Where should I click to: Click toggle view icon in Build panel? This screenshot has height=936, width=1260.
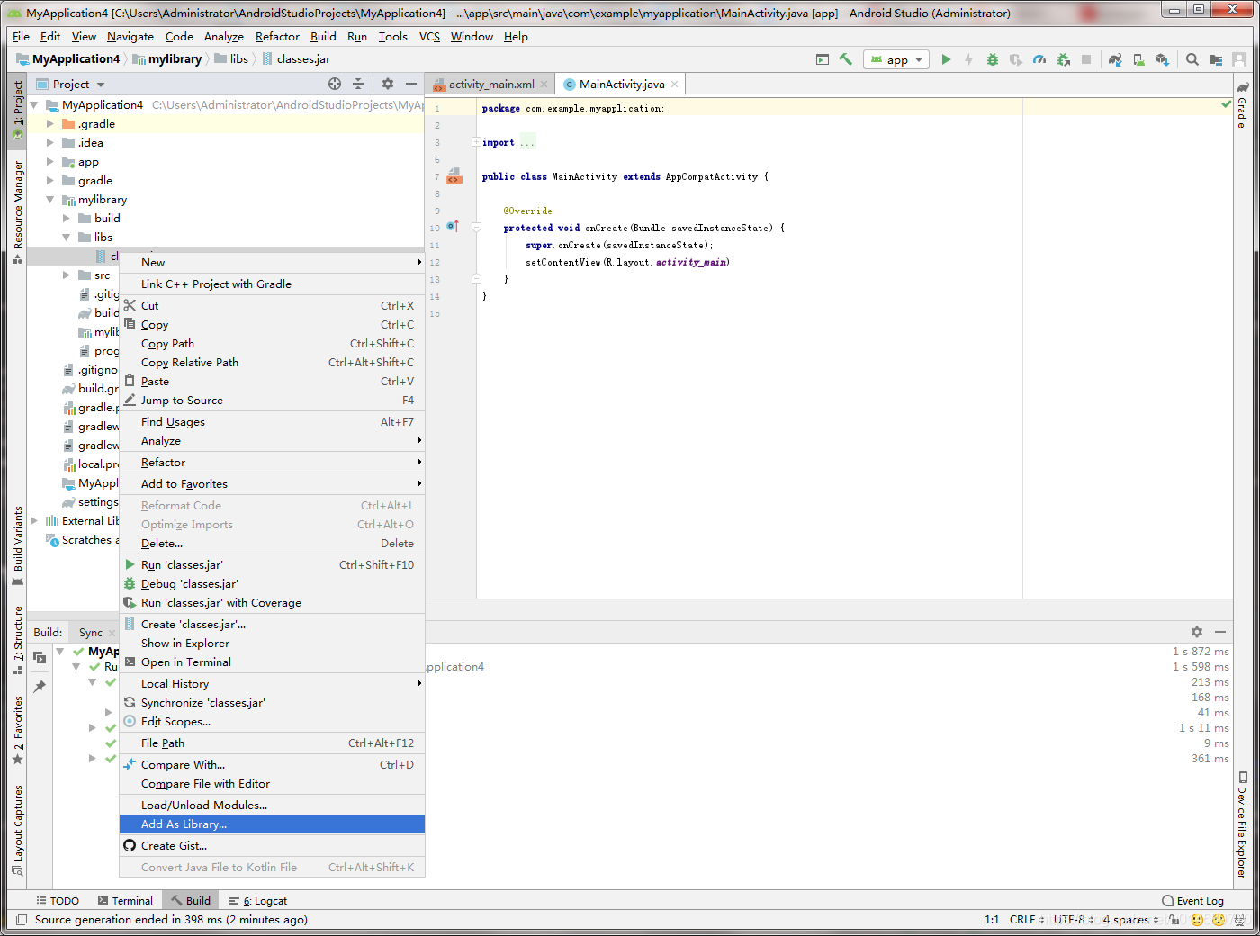40,658
